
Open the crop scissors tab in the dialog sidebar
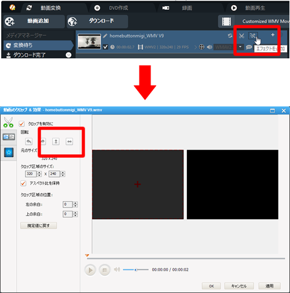pyautogui.click(x=8, y=123)
